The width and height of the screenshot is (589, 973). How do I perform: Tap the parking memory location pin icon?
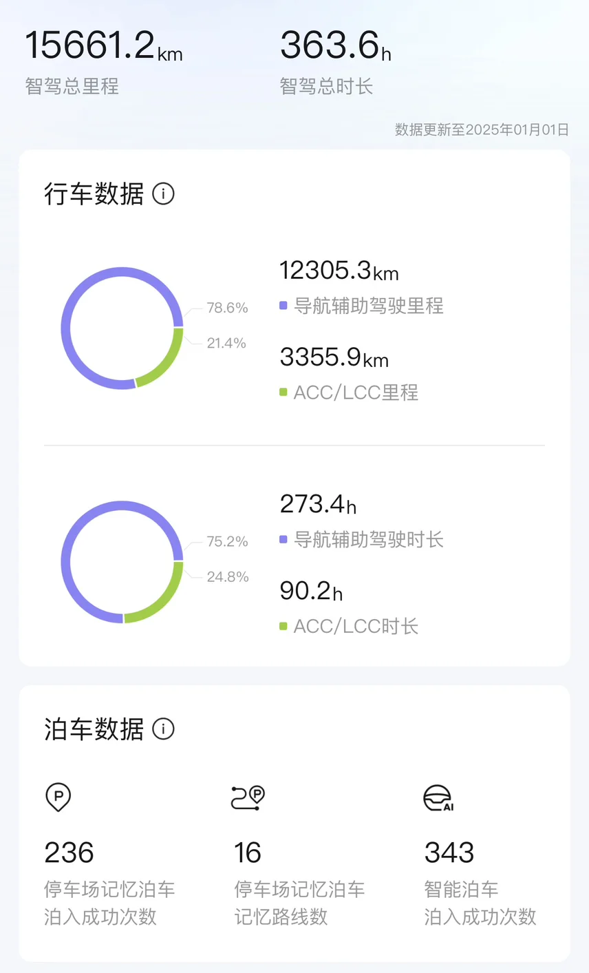tap(58, 797)
